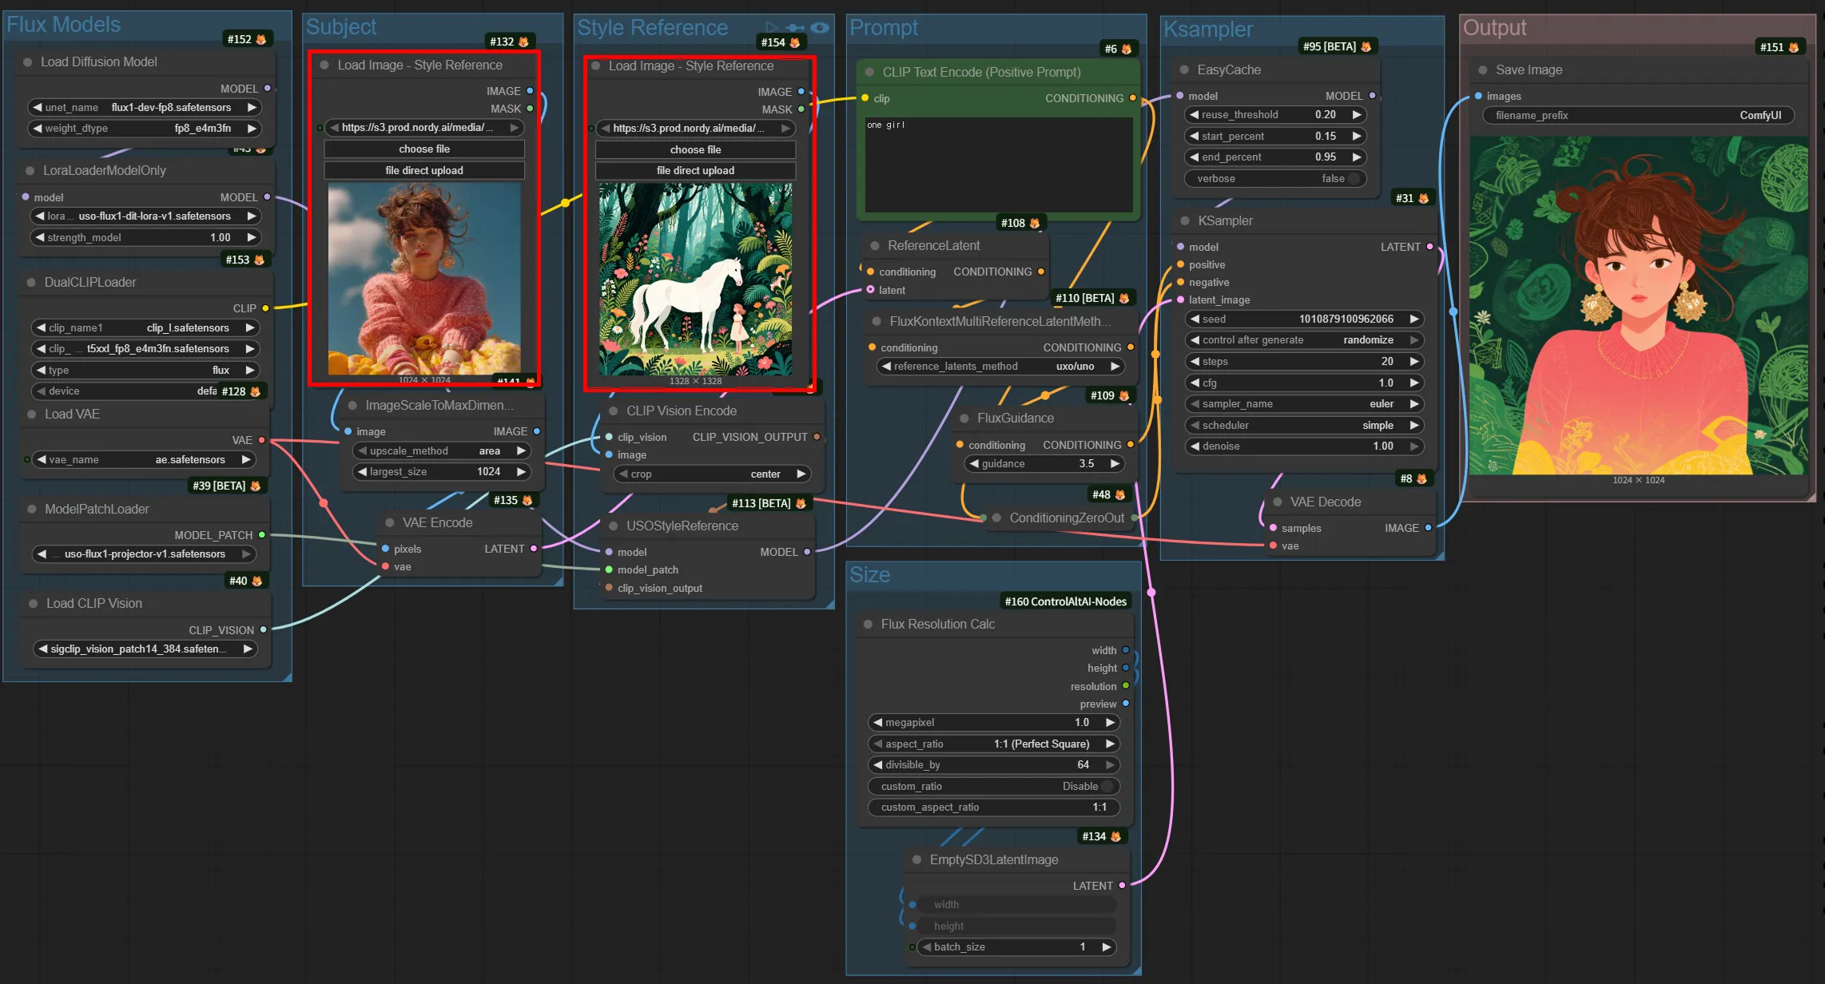Click the megapixel field in Flux Resolution Calc
The image size is (1825, 984).
994,723
